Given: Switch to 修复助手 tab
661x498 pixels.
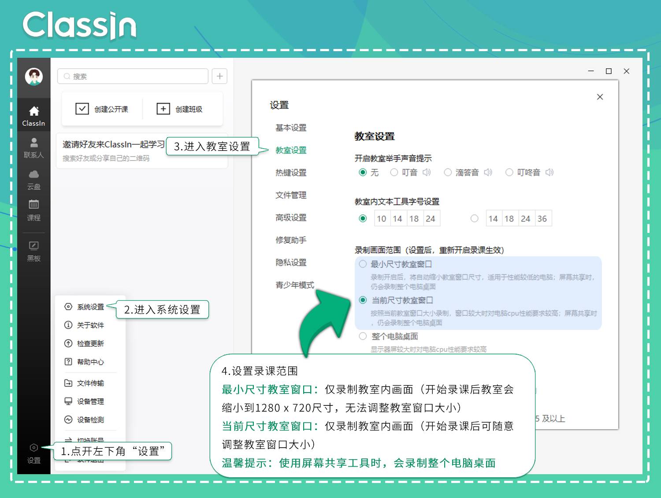Looking at the screenshot, I should click(291, 240).
